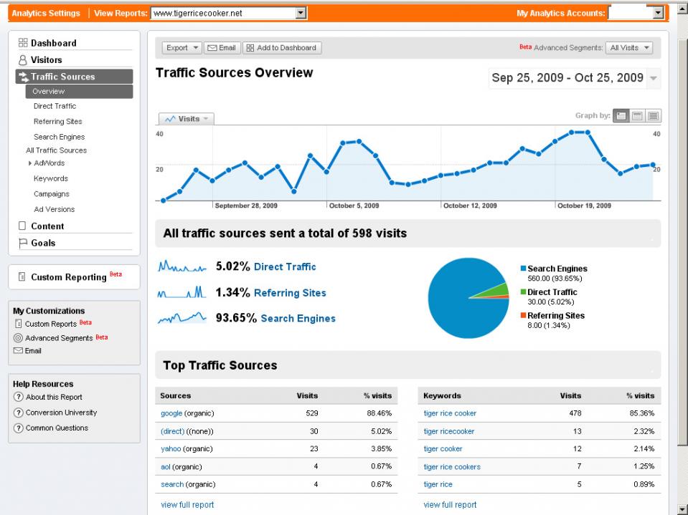Click the Content page icon in sidebar
Screen dimensions: 688x515
point(22,226)
